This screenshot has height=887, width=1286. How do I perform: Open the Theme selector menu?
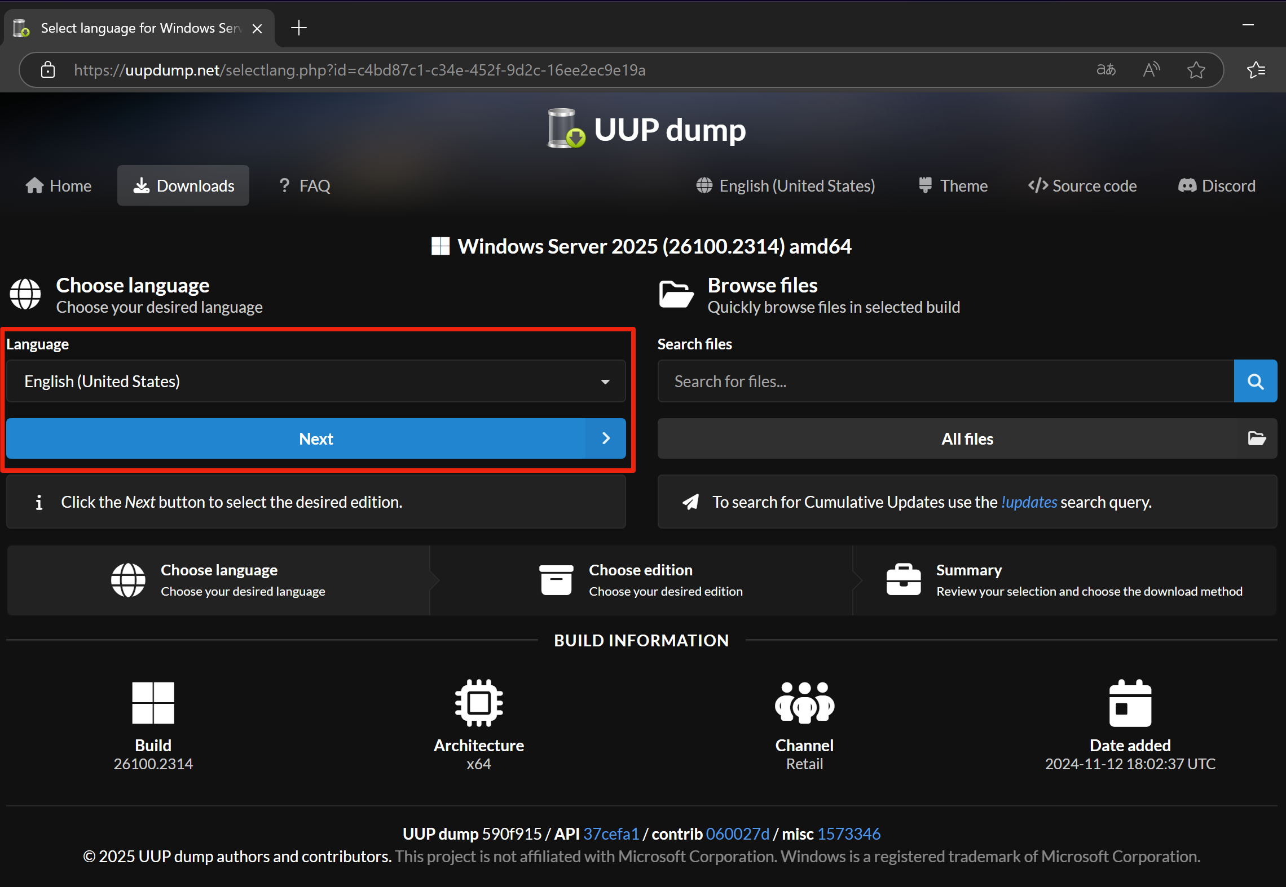(x=953, y=185)
